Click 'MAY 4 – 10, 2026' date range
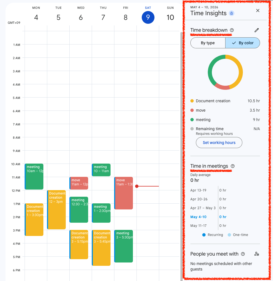Image resolution: width=273 pixels, height=281 pixels. click(x=204, y=7)
